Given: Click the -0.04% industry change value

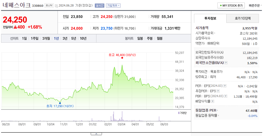Looking at the screenshot, I should 252,116.
